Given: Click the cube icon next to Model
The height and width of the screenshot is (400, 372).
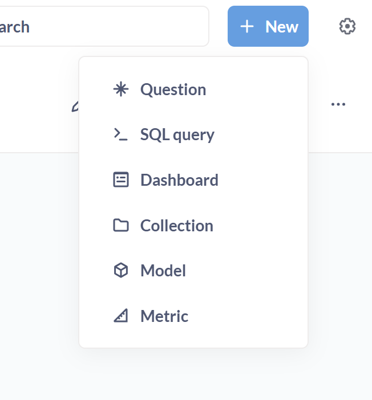Looking at the screenshot, I should coord(121,271).
